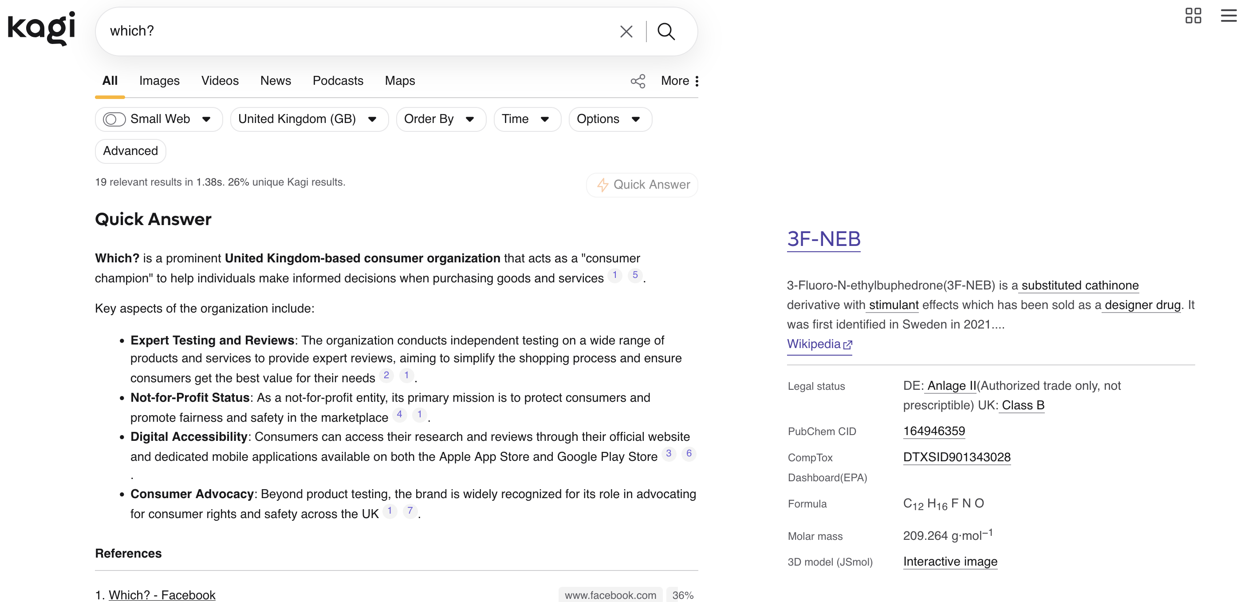Viewport: 1252px width, 602px height.
Task: Select the All tab
Action: tap(110, 81)
